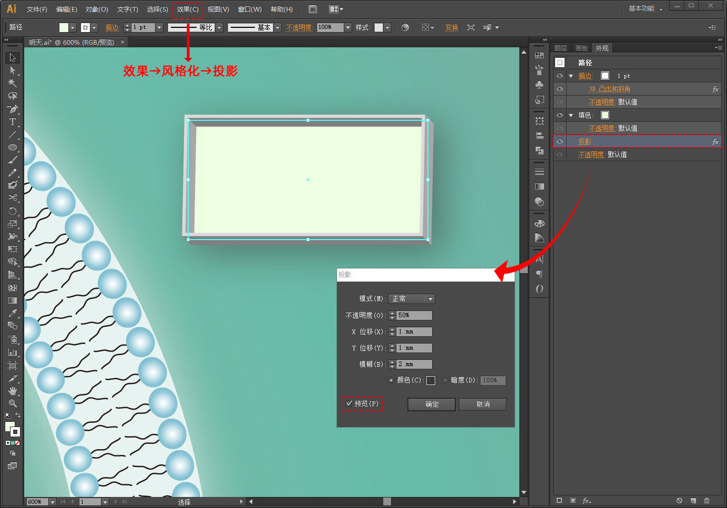
Task: Select the 暗度(D) radio button
Action: point(445,380)
